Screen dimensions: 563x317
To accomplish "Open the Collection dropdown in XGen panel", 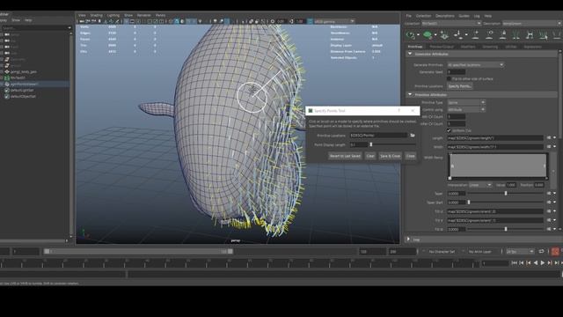I will [x=451, y=24].
